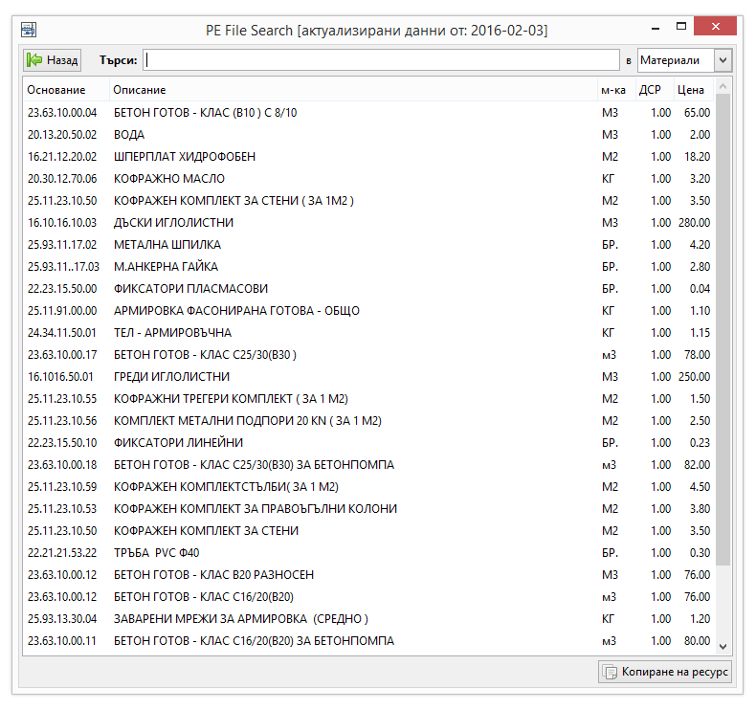Select row БЕТОН ГОТОВ - КЛАС (В10 ) С 8/10
Screen dimensions: 756x710
(368, 113)
